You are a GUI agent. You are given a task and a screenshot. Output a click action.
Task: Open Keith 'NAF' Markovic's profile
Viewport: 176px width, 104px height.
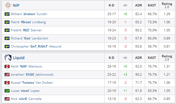click(27, 66)
